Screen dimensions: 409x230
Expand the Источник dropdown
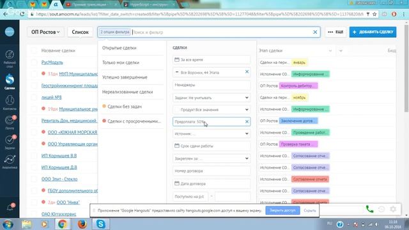212,134
